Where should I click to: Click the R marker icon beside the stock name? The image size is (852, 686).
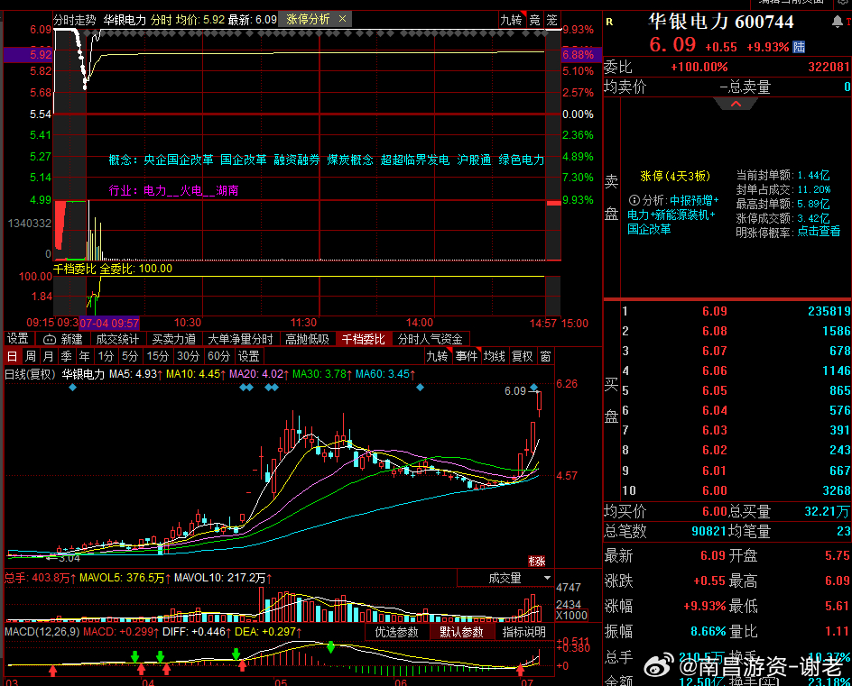(x=609, y=22)
